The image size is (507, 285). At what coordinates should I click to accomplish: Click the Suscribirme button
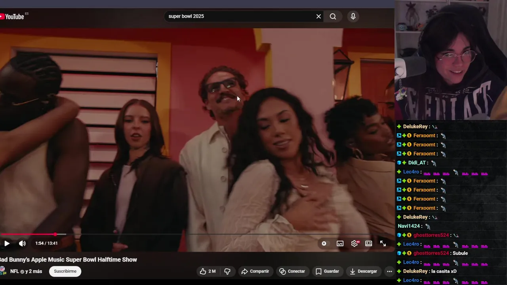(65, 271)
